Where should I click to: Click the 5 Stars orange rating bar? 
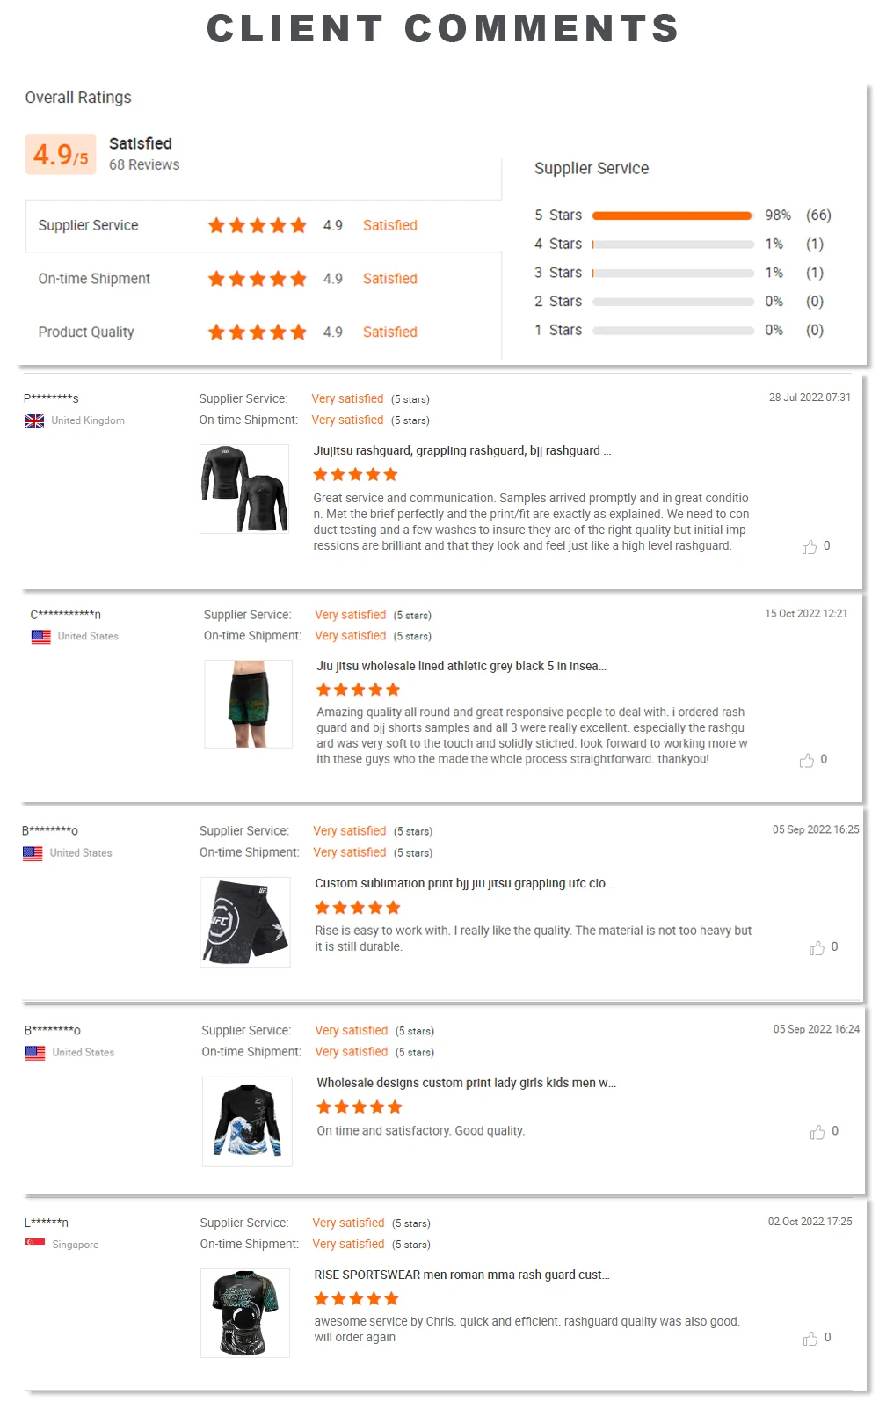click(x=672, y=215)
